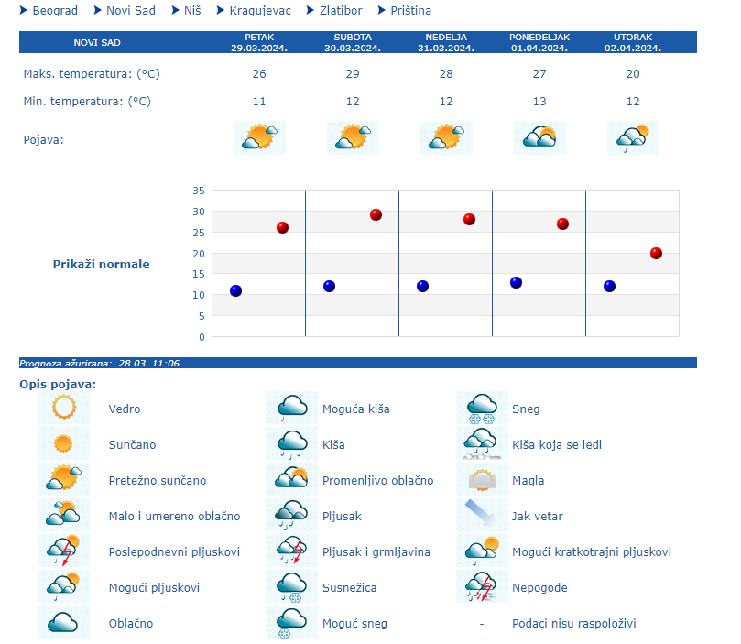Switch to Priština forecast
741x644 pixels.
(x=410, y=11)
